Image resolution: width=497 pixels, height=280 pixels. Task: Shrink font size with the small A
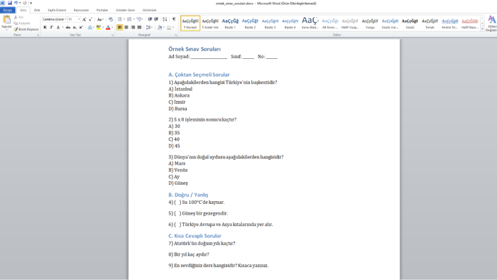click(90, 19)
